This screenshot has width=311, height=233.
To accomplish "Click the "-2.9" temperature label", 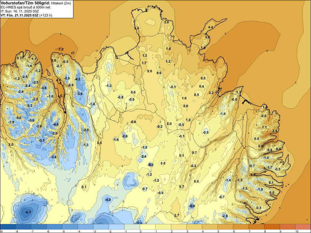I will coord(67,78).
